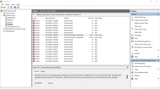
Task: Expand the Custom Views tree node
Action: tap(1, 13)
